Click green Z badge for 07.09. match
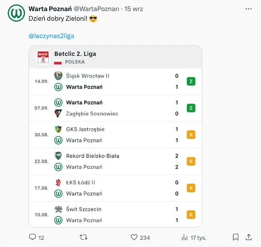Viewport: 261px width, 247px height. (x=191, y=108)
